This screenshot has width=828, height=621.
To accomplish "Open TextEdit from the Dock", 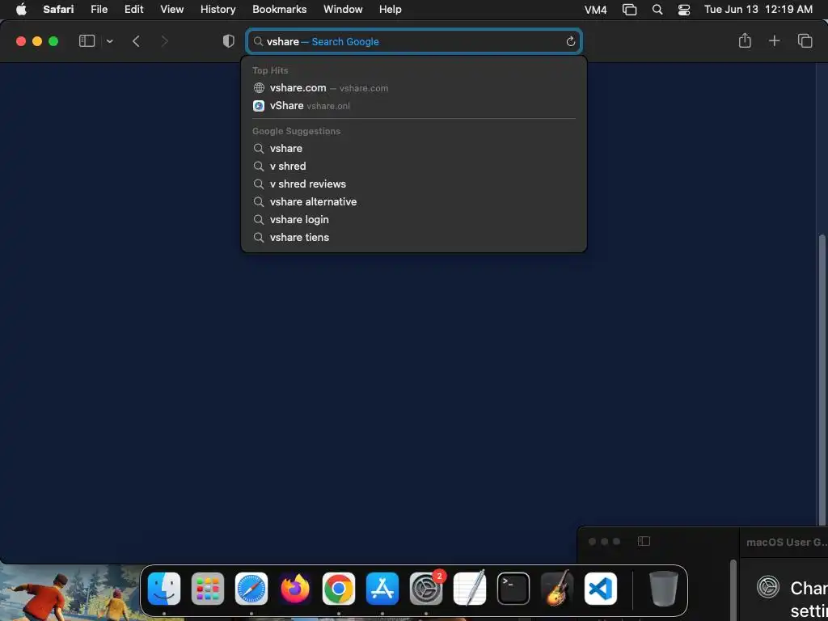I will pyautogui.click(x=470, y=589).
